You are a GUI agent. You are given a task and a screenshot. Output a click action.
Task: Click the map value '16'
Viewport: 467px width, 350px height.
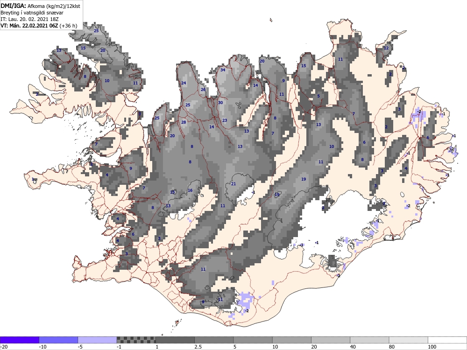[x=190, y=190]
